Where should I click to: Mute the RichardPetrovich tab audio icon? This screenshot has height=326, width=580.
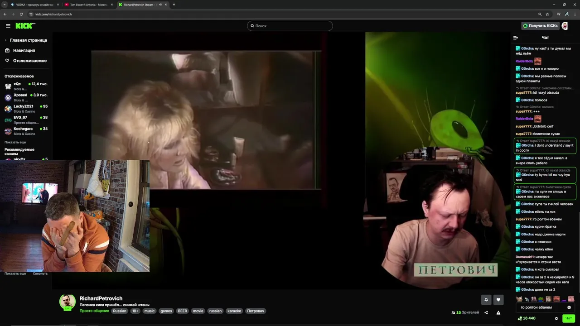point(160,5)
